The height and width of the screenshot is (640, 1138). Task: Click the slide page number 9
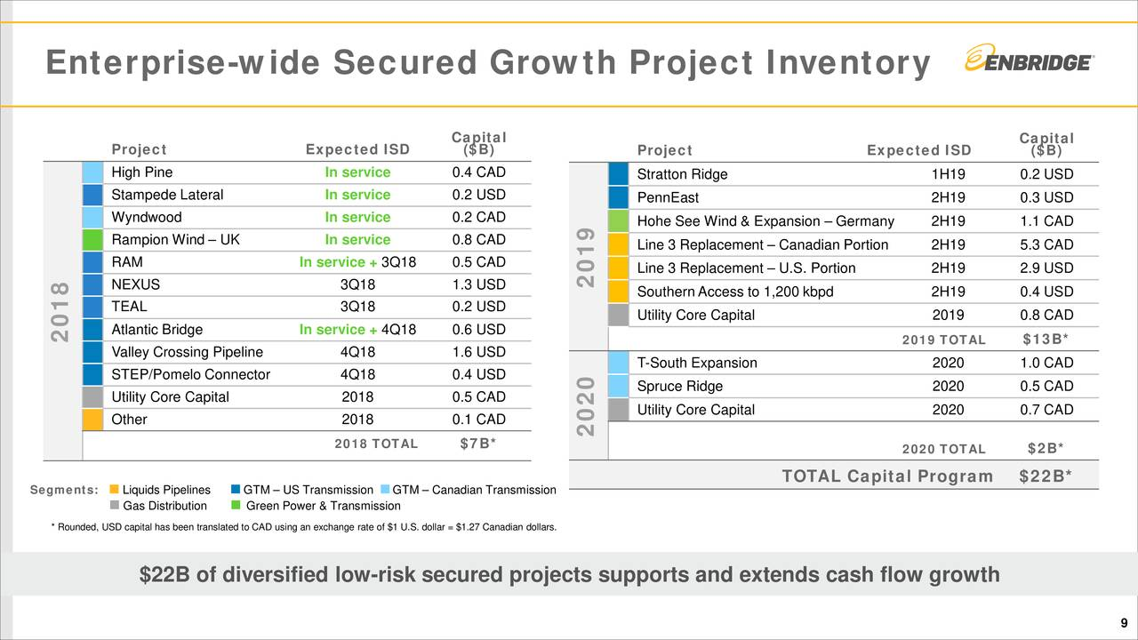(1124, 622)
